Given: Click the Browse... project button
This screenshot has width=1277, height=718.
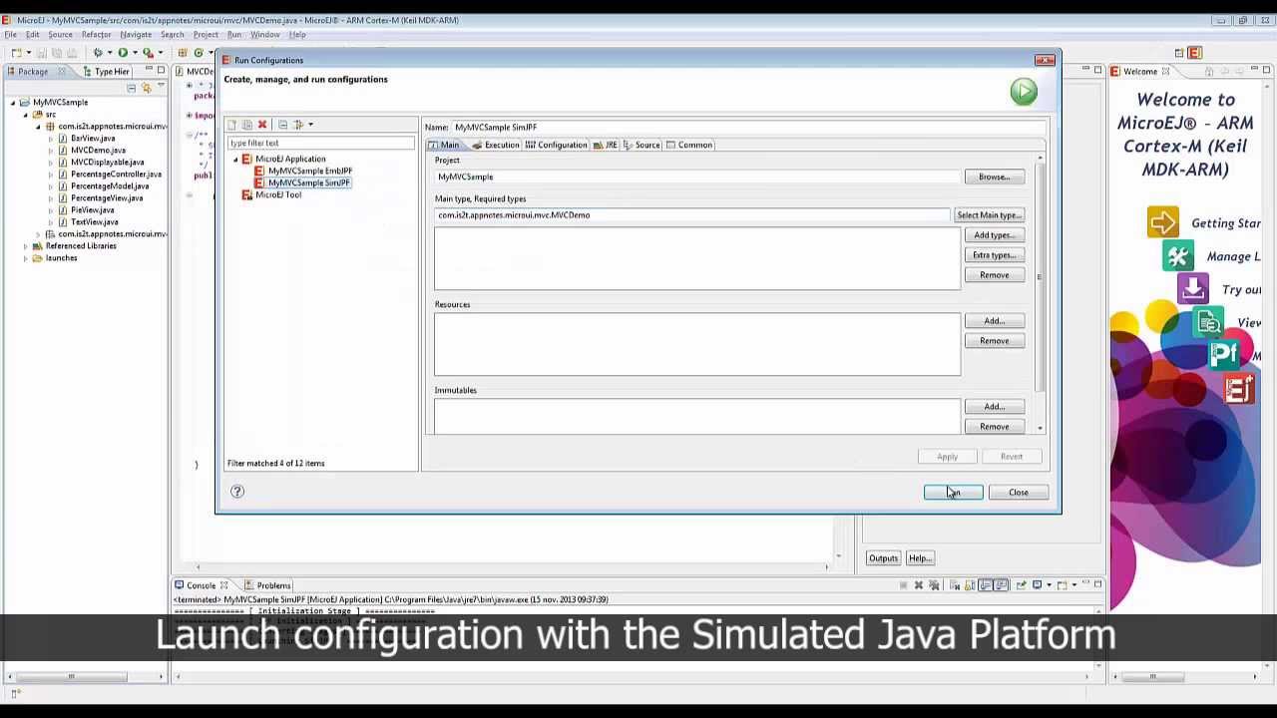Looking at the screenshot, I should [994, 177].
